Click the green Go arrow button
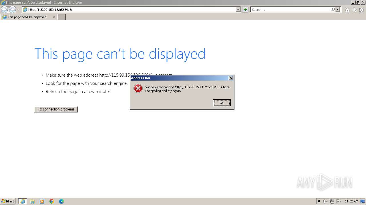Screen dimensions: 366x205 [245, 10]
